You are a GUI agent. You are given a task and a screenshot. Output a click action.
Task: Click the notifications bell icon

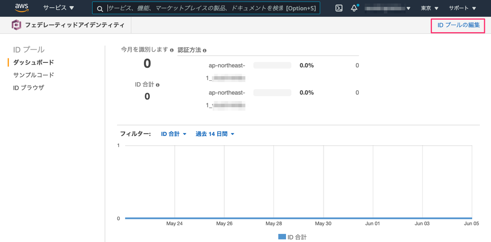354,8
